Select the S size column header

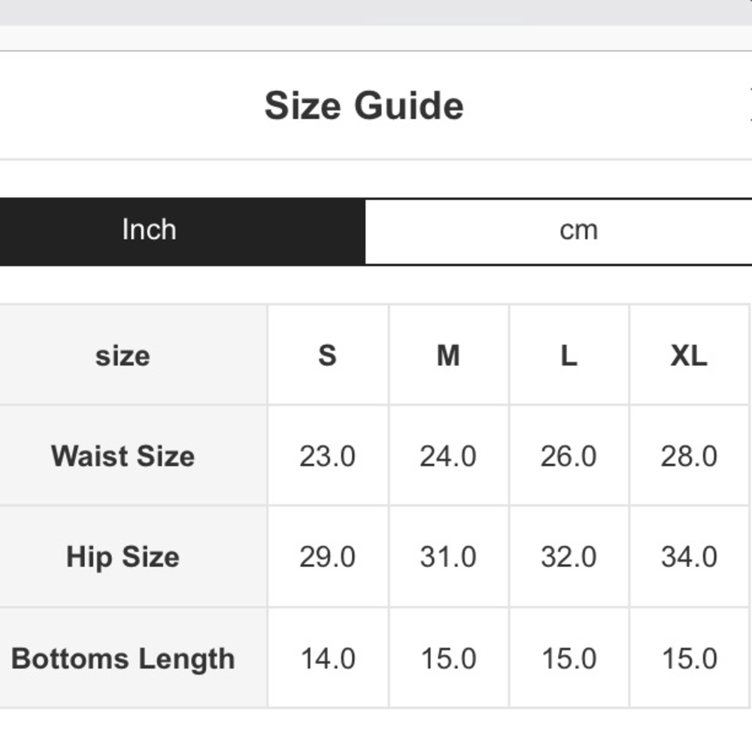(328, 356)
